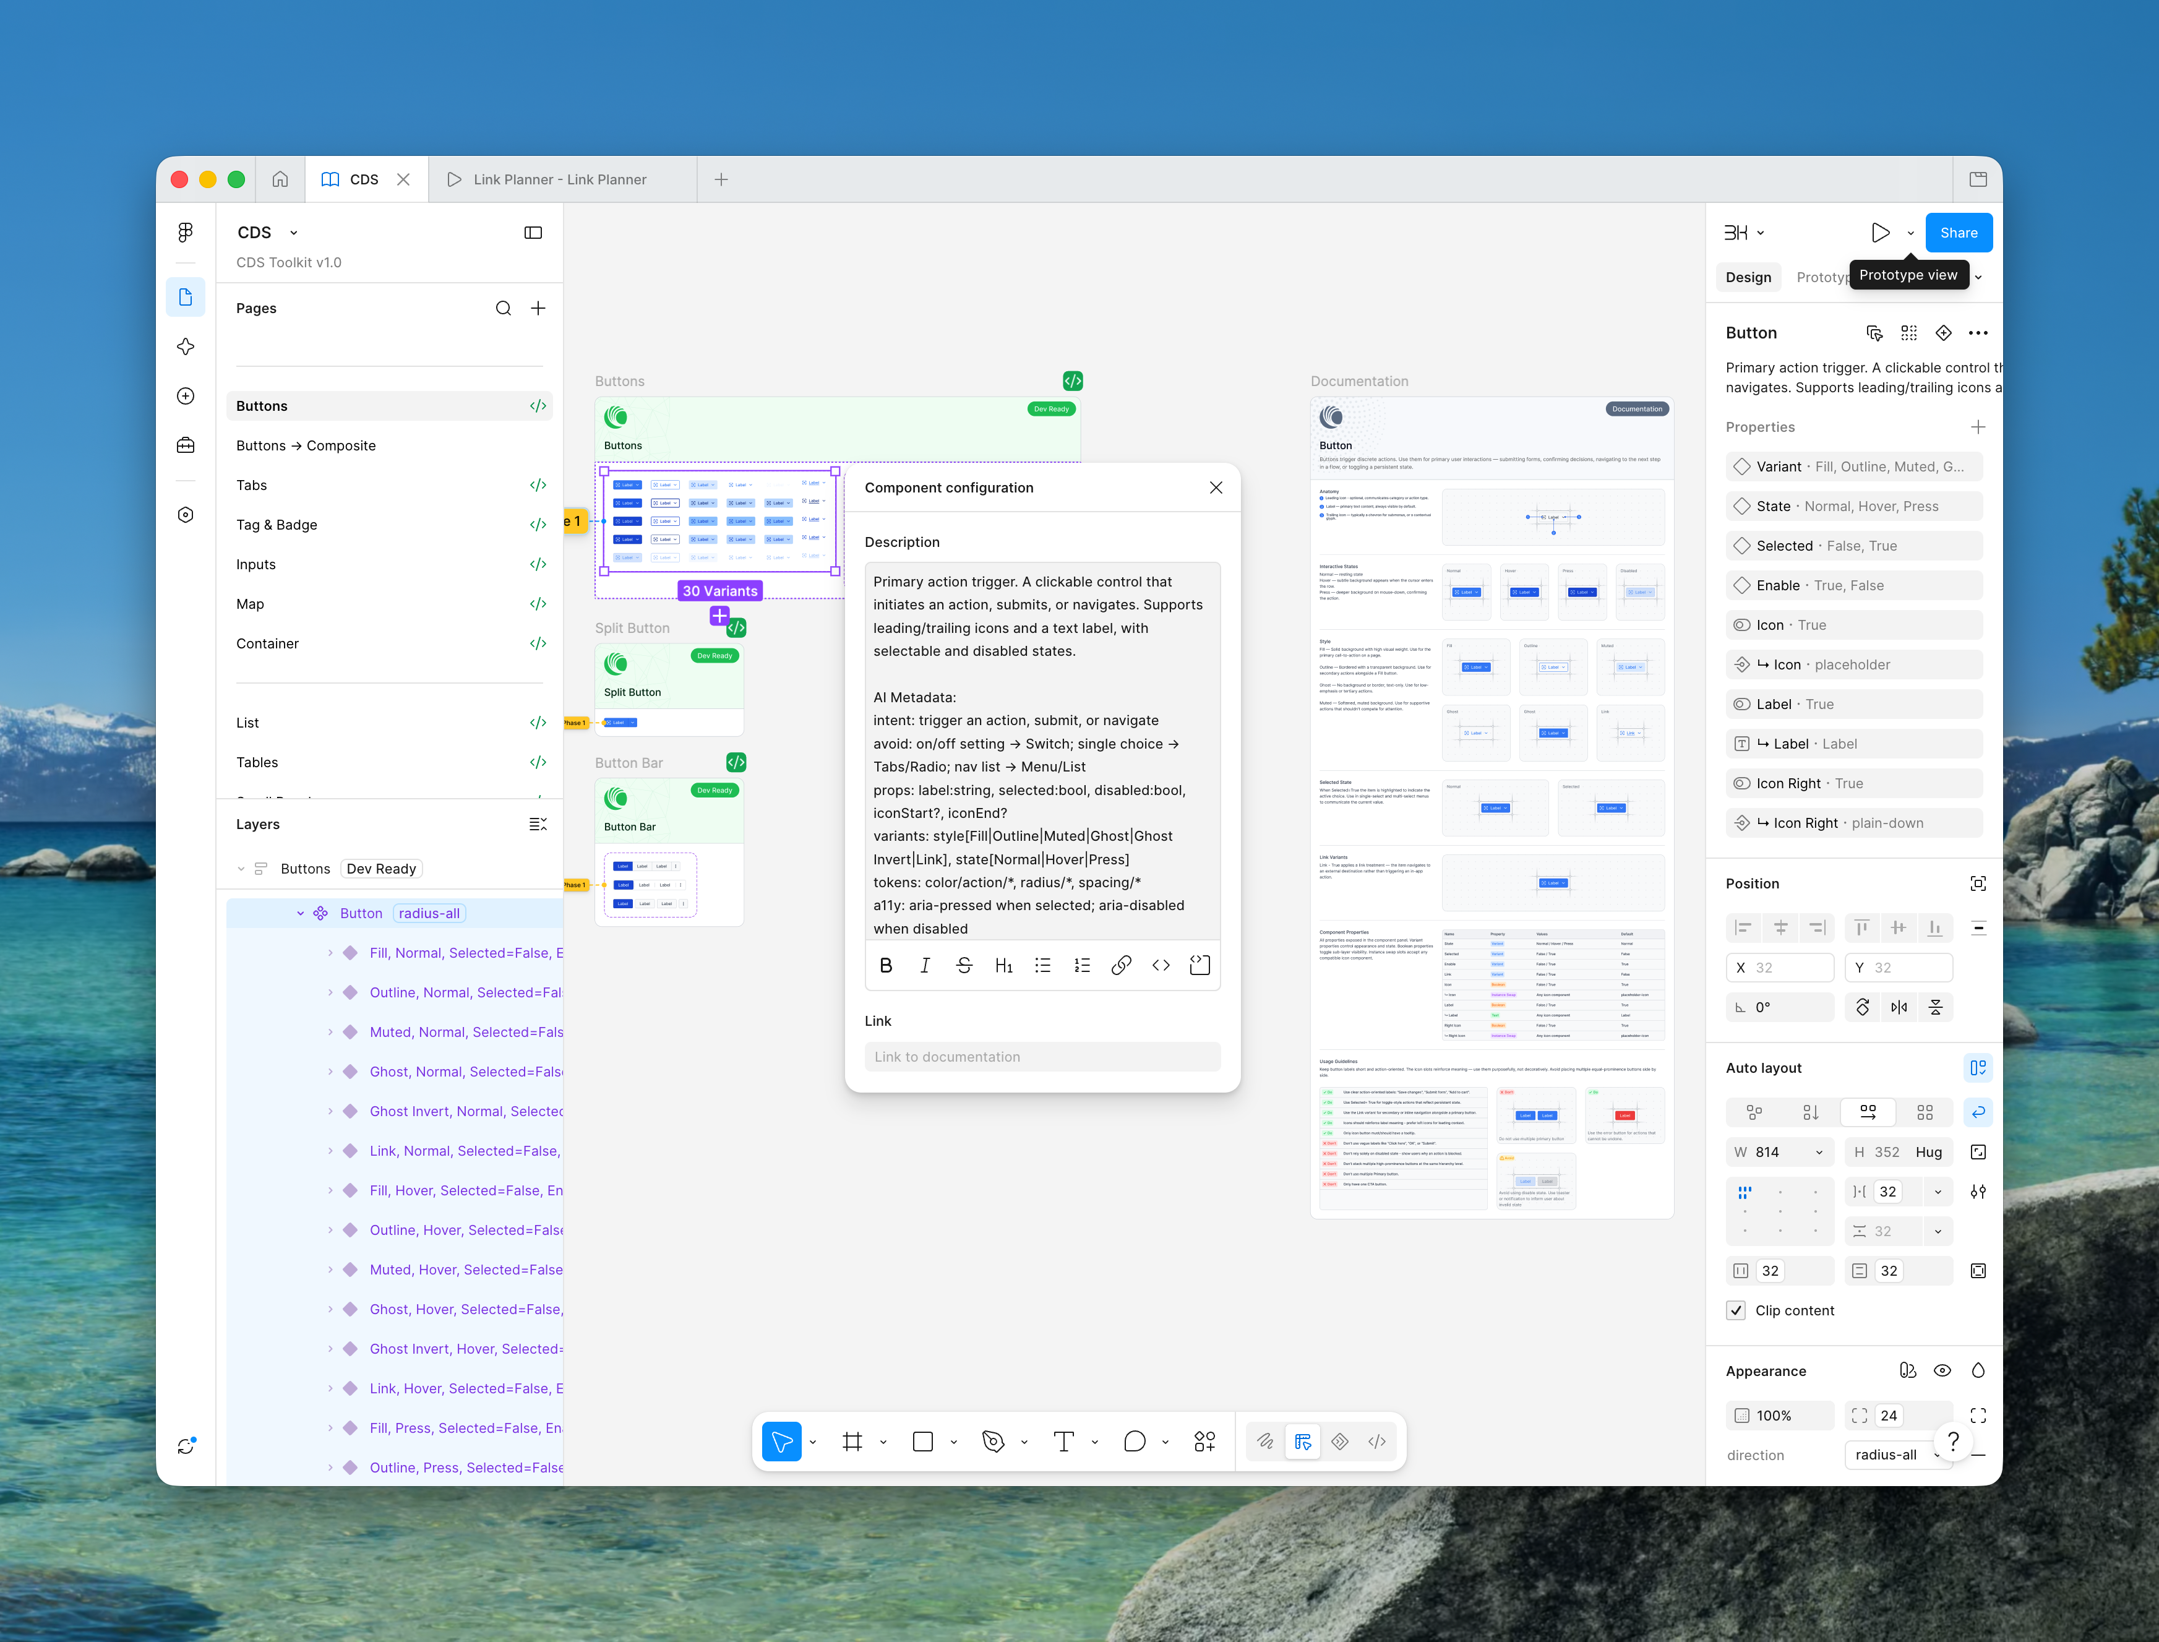
Task: Open the Actions components tool
Action: click(1205, 1442)
